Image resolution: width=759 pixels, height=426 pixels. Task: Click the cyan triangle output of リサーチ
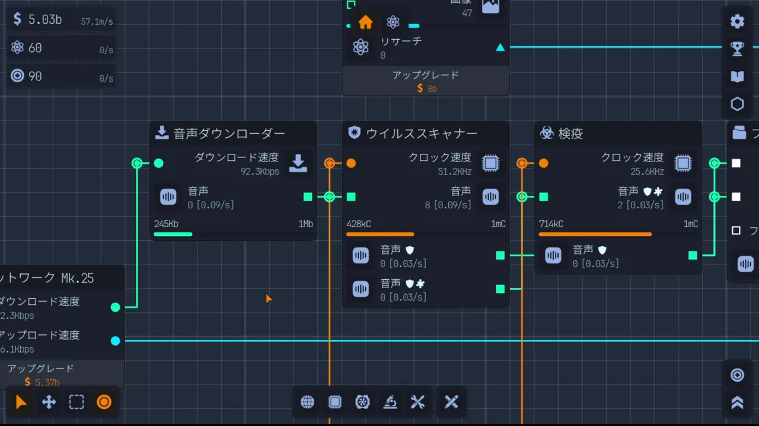point(500,47)
